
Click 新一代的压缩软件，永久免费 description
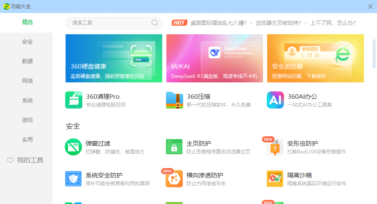click(219, 105)
